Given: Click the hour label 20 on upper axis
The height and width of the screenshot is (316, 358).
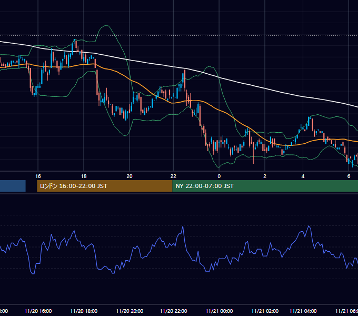Looking at the screenshot, I should 130,176.
